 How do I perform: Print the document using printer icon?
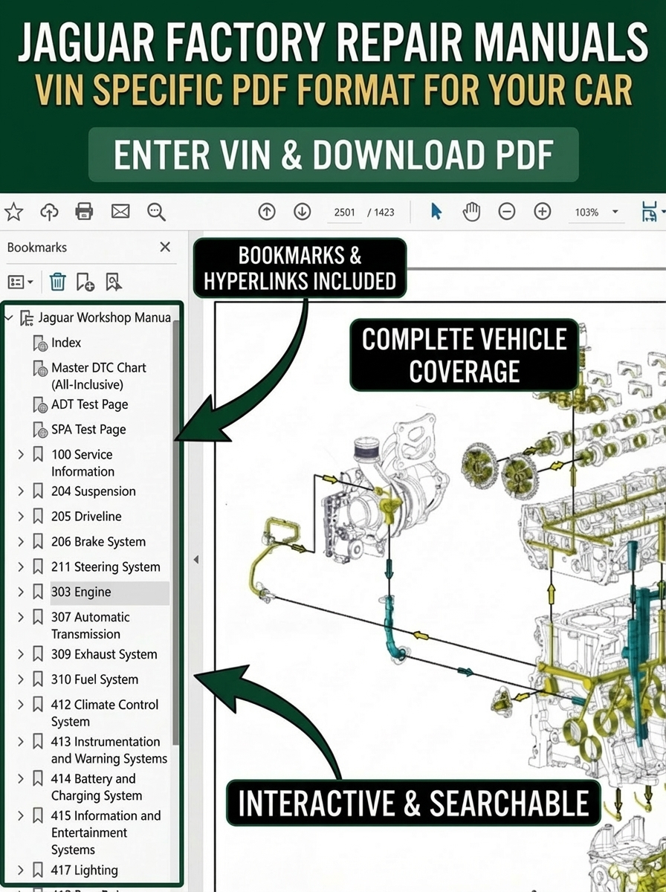85,212
